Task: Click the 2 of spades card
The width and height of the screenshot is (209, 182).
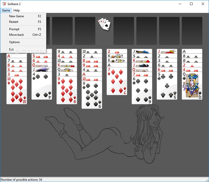Action: pos(167,56)
